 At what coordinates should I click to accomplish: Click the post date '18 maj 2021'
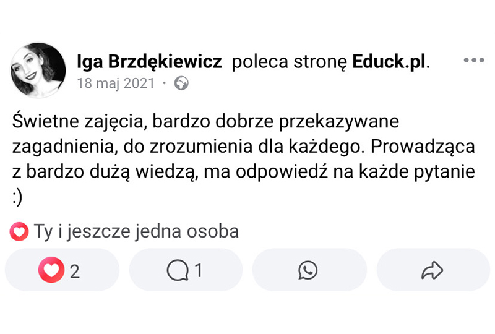coord(116,83)
